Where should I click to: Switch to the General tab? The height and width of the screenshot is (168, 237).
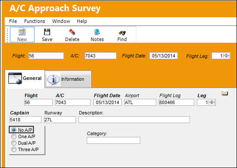(x=25, y=79)
